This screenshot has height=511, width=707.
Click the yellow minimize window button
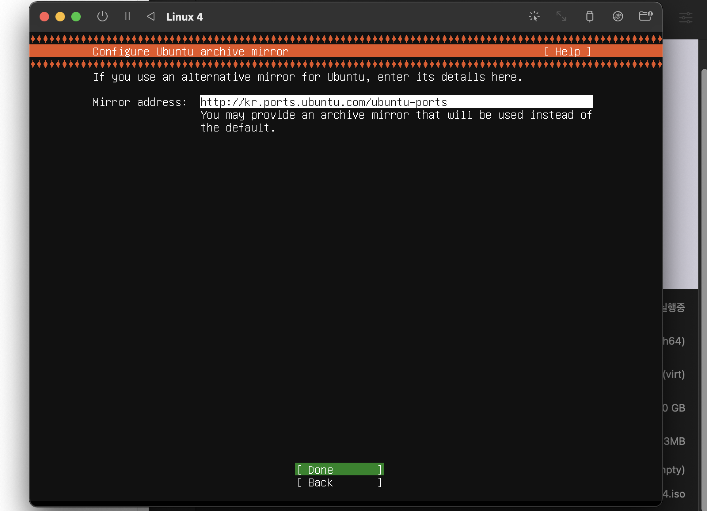[x=60, y=17]
